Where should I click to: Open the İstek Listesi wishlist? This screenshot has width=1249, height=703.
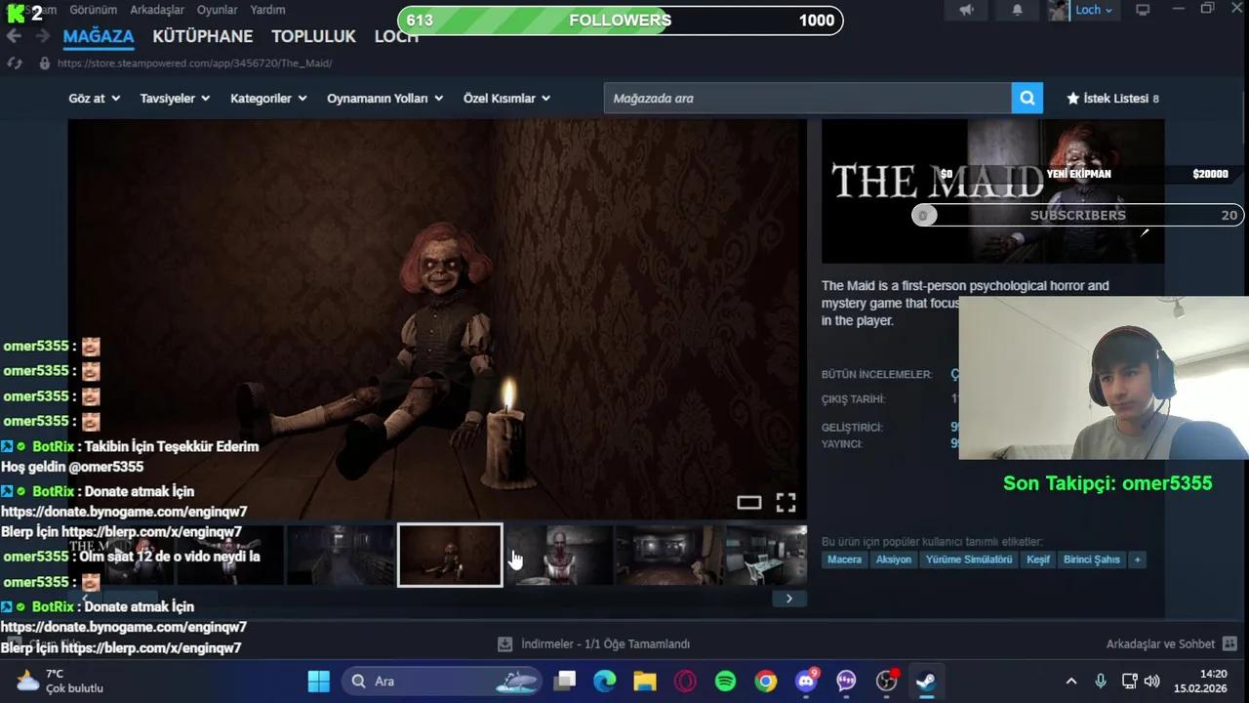click(1112, 99)
